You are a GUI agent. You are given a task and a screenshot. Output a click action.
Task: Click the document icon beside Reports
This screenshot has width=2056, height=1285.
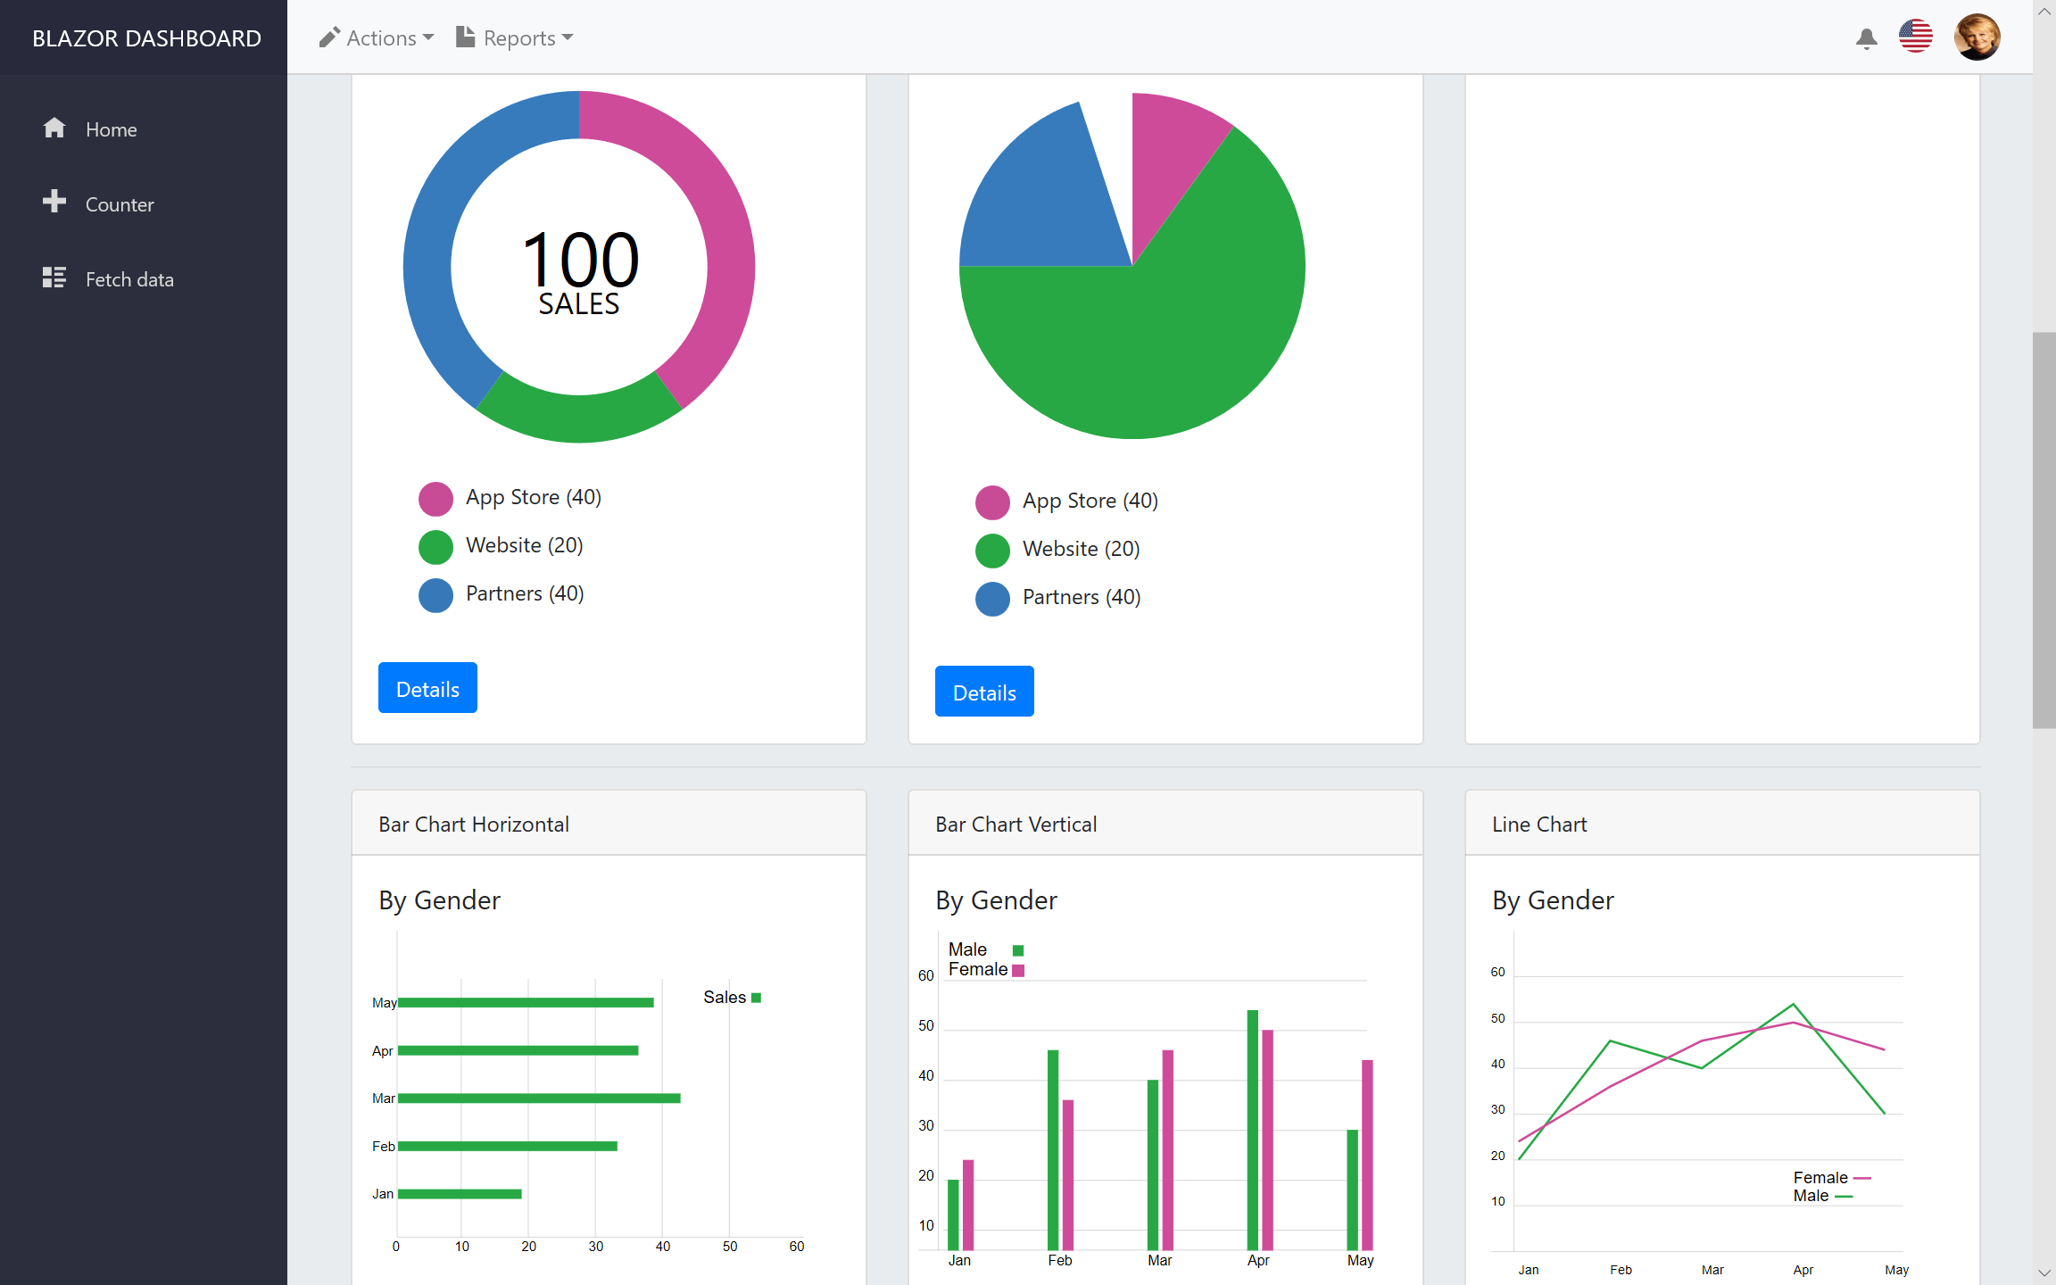point(465,37)
